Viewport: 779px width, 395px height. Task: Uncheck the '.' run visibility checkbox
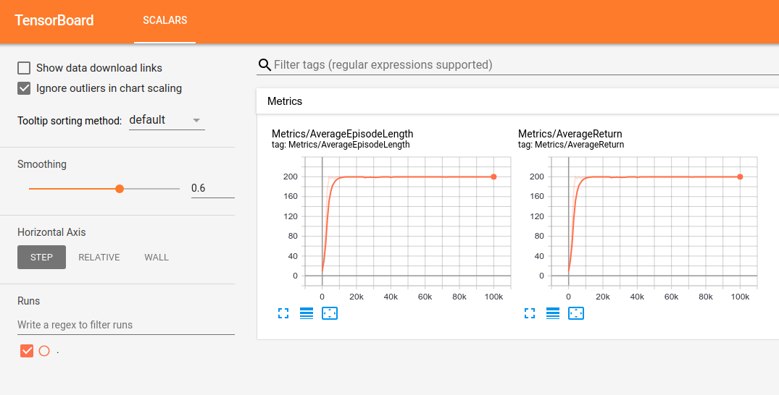pos(27,351)
